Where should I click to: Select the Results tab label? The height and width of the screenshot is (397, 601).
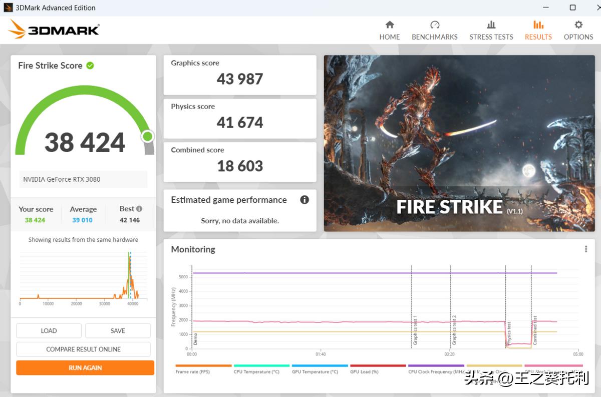click(x=538, y=37)
